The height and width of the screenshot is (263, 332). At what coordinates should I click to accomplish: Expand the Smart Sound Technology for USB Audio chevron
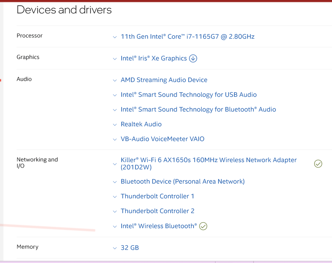pos(115,95)
